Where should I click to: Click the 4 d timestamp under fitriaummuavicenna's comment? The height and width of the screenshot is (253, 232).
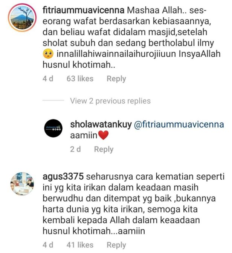pyautogui.click(x=48, y=79)
